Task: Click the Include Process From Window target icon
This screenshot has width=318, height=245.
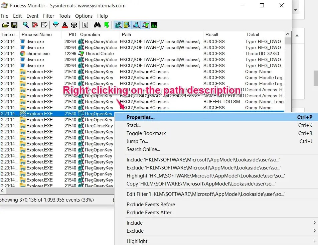Action: 74,25
